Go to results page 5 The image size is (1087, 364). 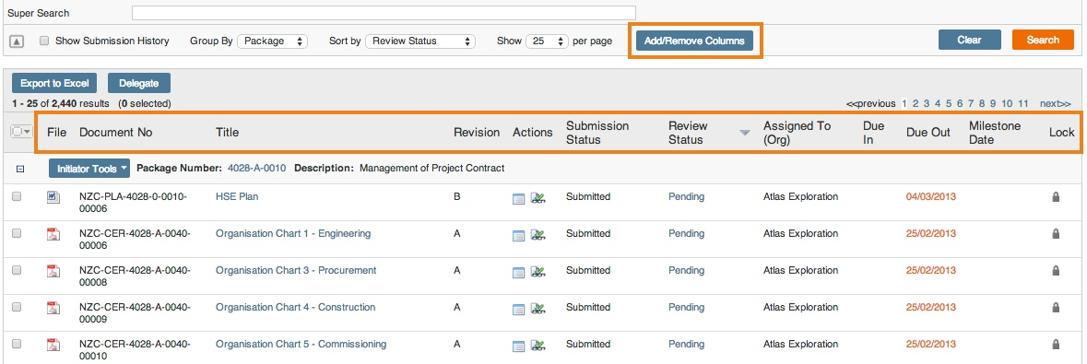949,103
